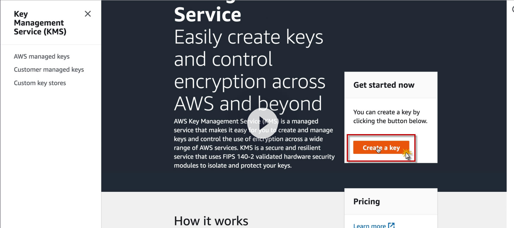Click the 'AWS and beyond' headline line
Viewport: 514px width, 228px height.
tap(248, 104)
